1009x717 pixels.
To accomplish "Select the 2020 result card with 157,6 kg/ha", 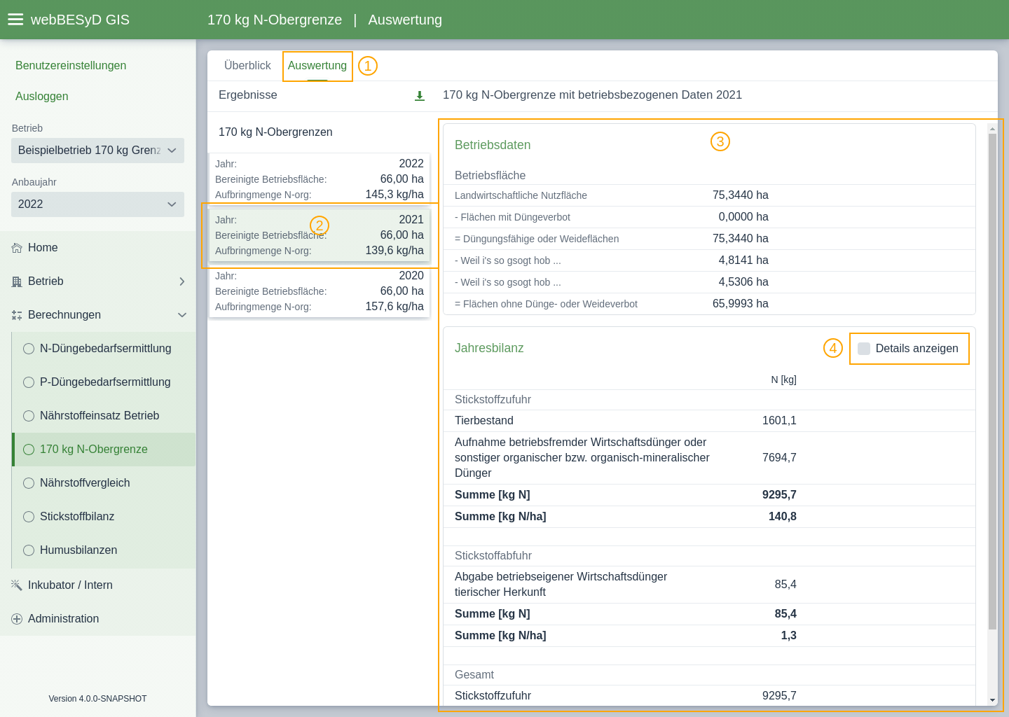I will pos(320,291).
